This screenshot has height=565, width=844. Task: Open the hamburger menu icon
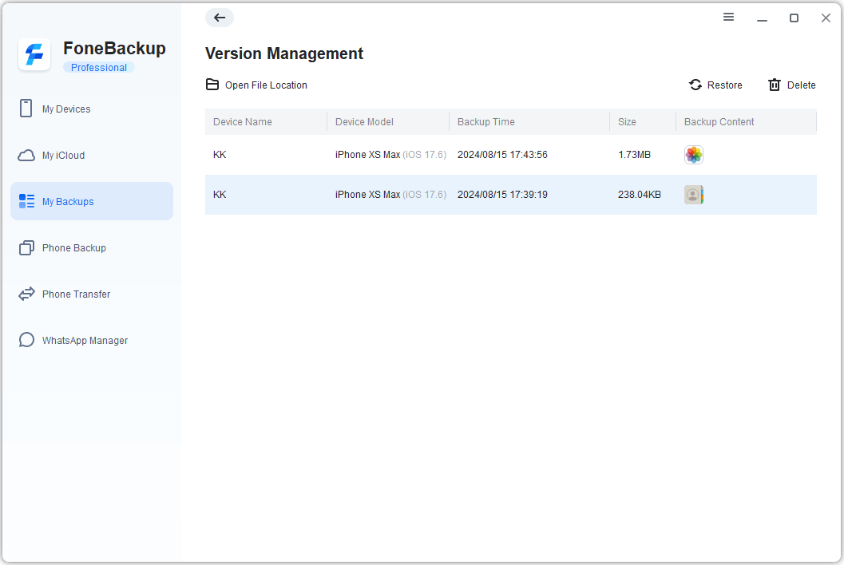click(728, 17)
